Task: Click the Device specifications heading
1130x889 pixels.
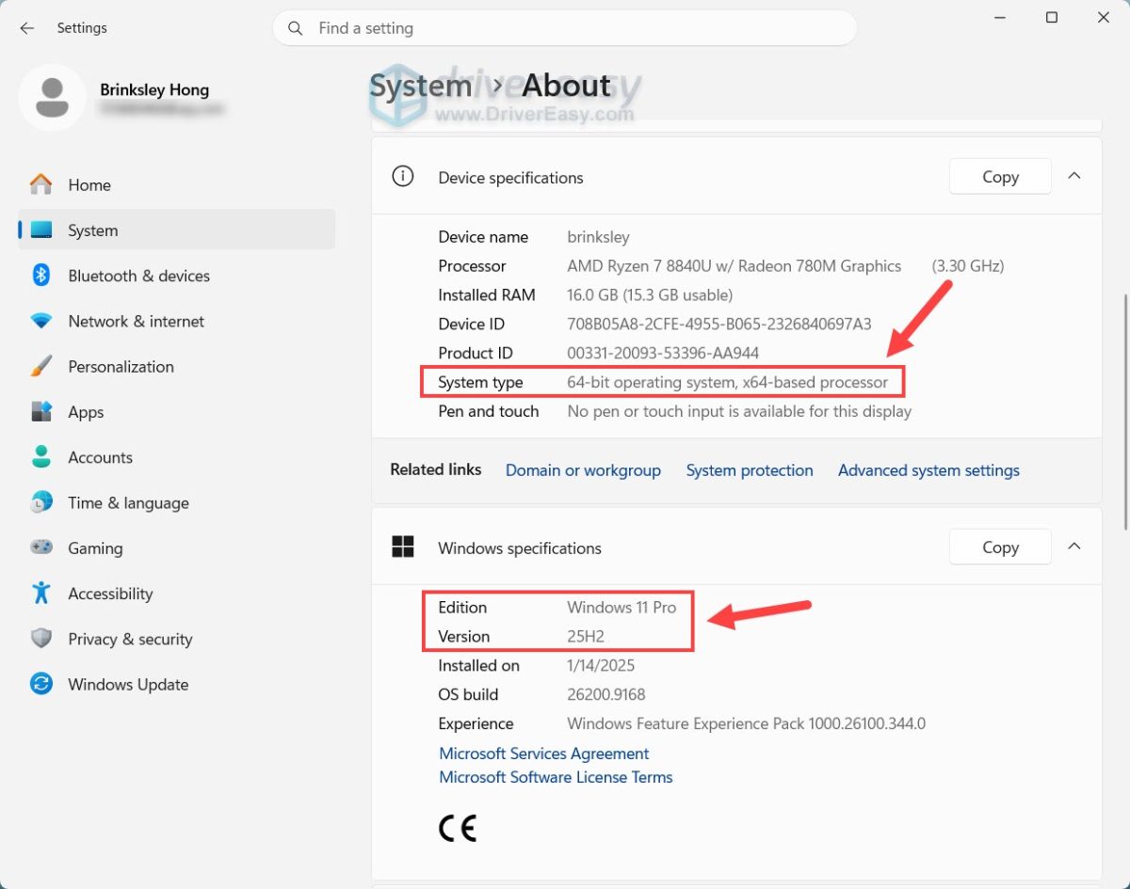Action: pyautogui.click(x=510, y=178)
